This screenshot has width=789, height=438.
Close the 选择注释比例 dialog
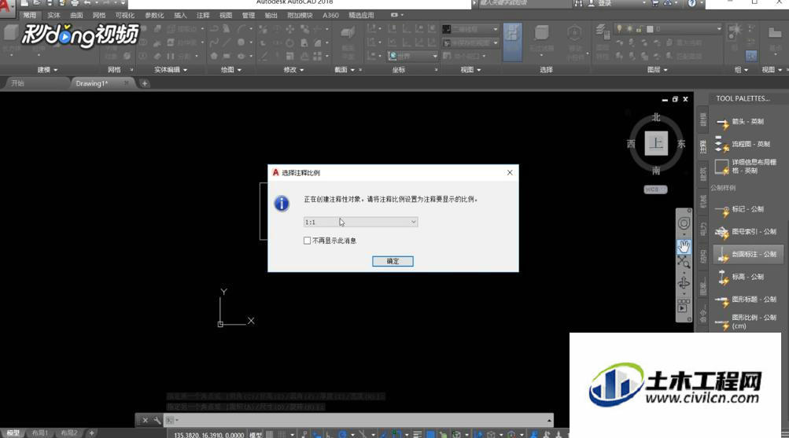click(510, 172)
